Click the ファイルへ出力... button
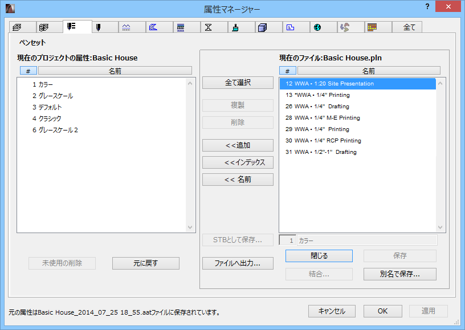 [x=238, y=263]
